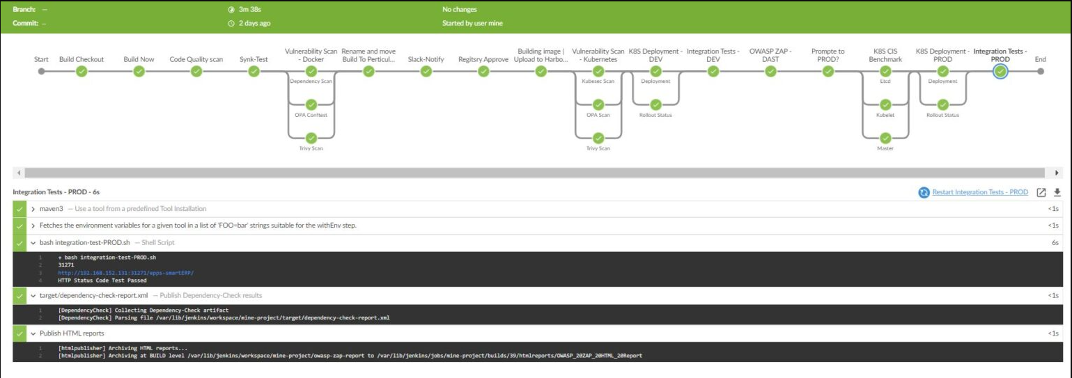Select the Build Checkout stage node
Screen dimensions: 1072x378
point(81,71)
